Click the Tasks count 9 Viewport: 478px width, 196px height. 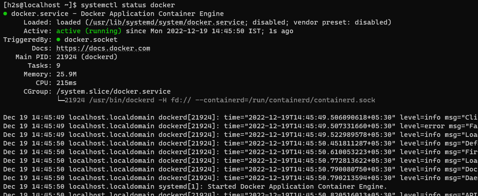click(59, 65)
